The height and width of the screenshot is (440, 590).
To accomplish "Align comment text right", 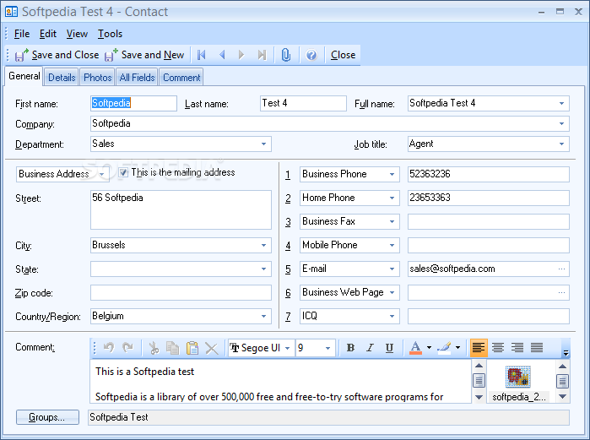I will coord(517,348).
